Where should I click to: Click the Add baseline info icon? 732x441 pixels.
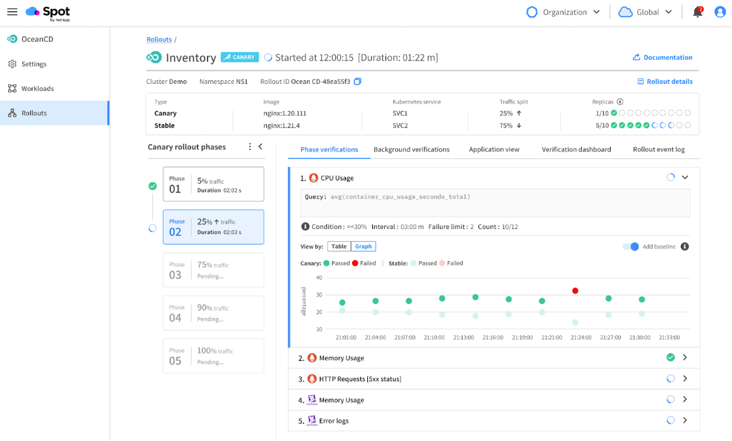coord(685,247)
